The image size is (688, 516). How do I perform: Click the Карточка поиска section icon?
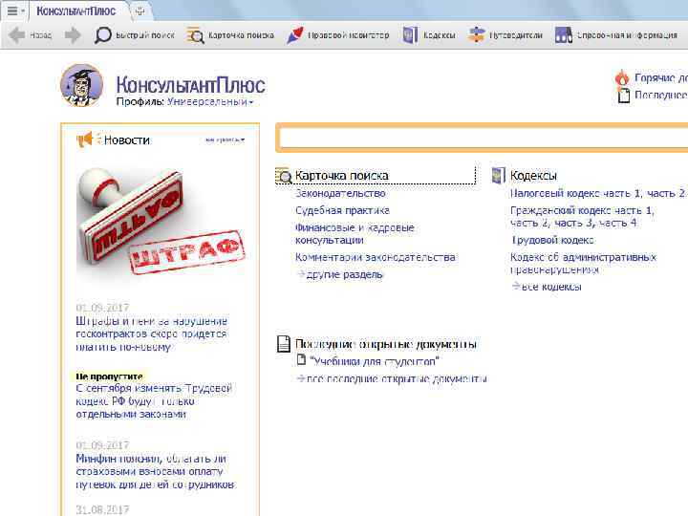pyautogui.click(x=284, y=176)
